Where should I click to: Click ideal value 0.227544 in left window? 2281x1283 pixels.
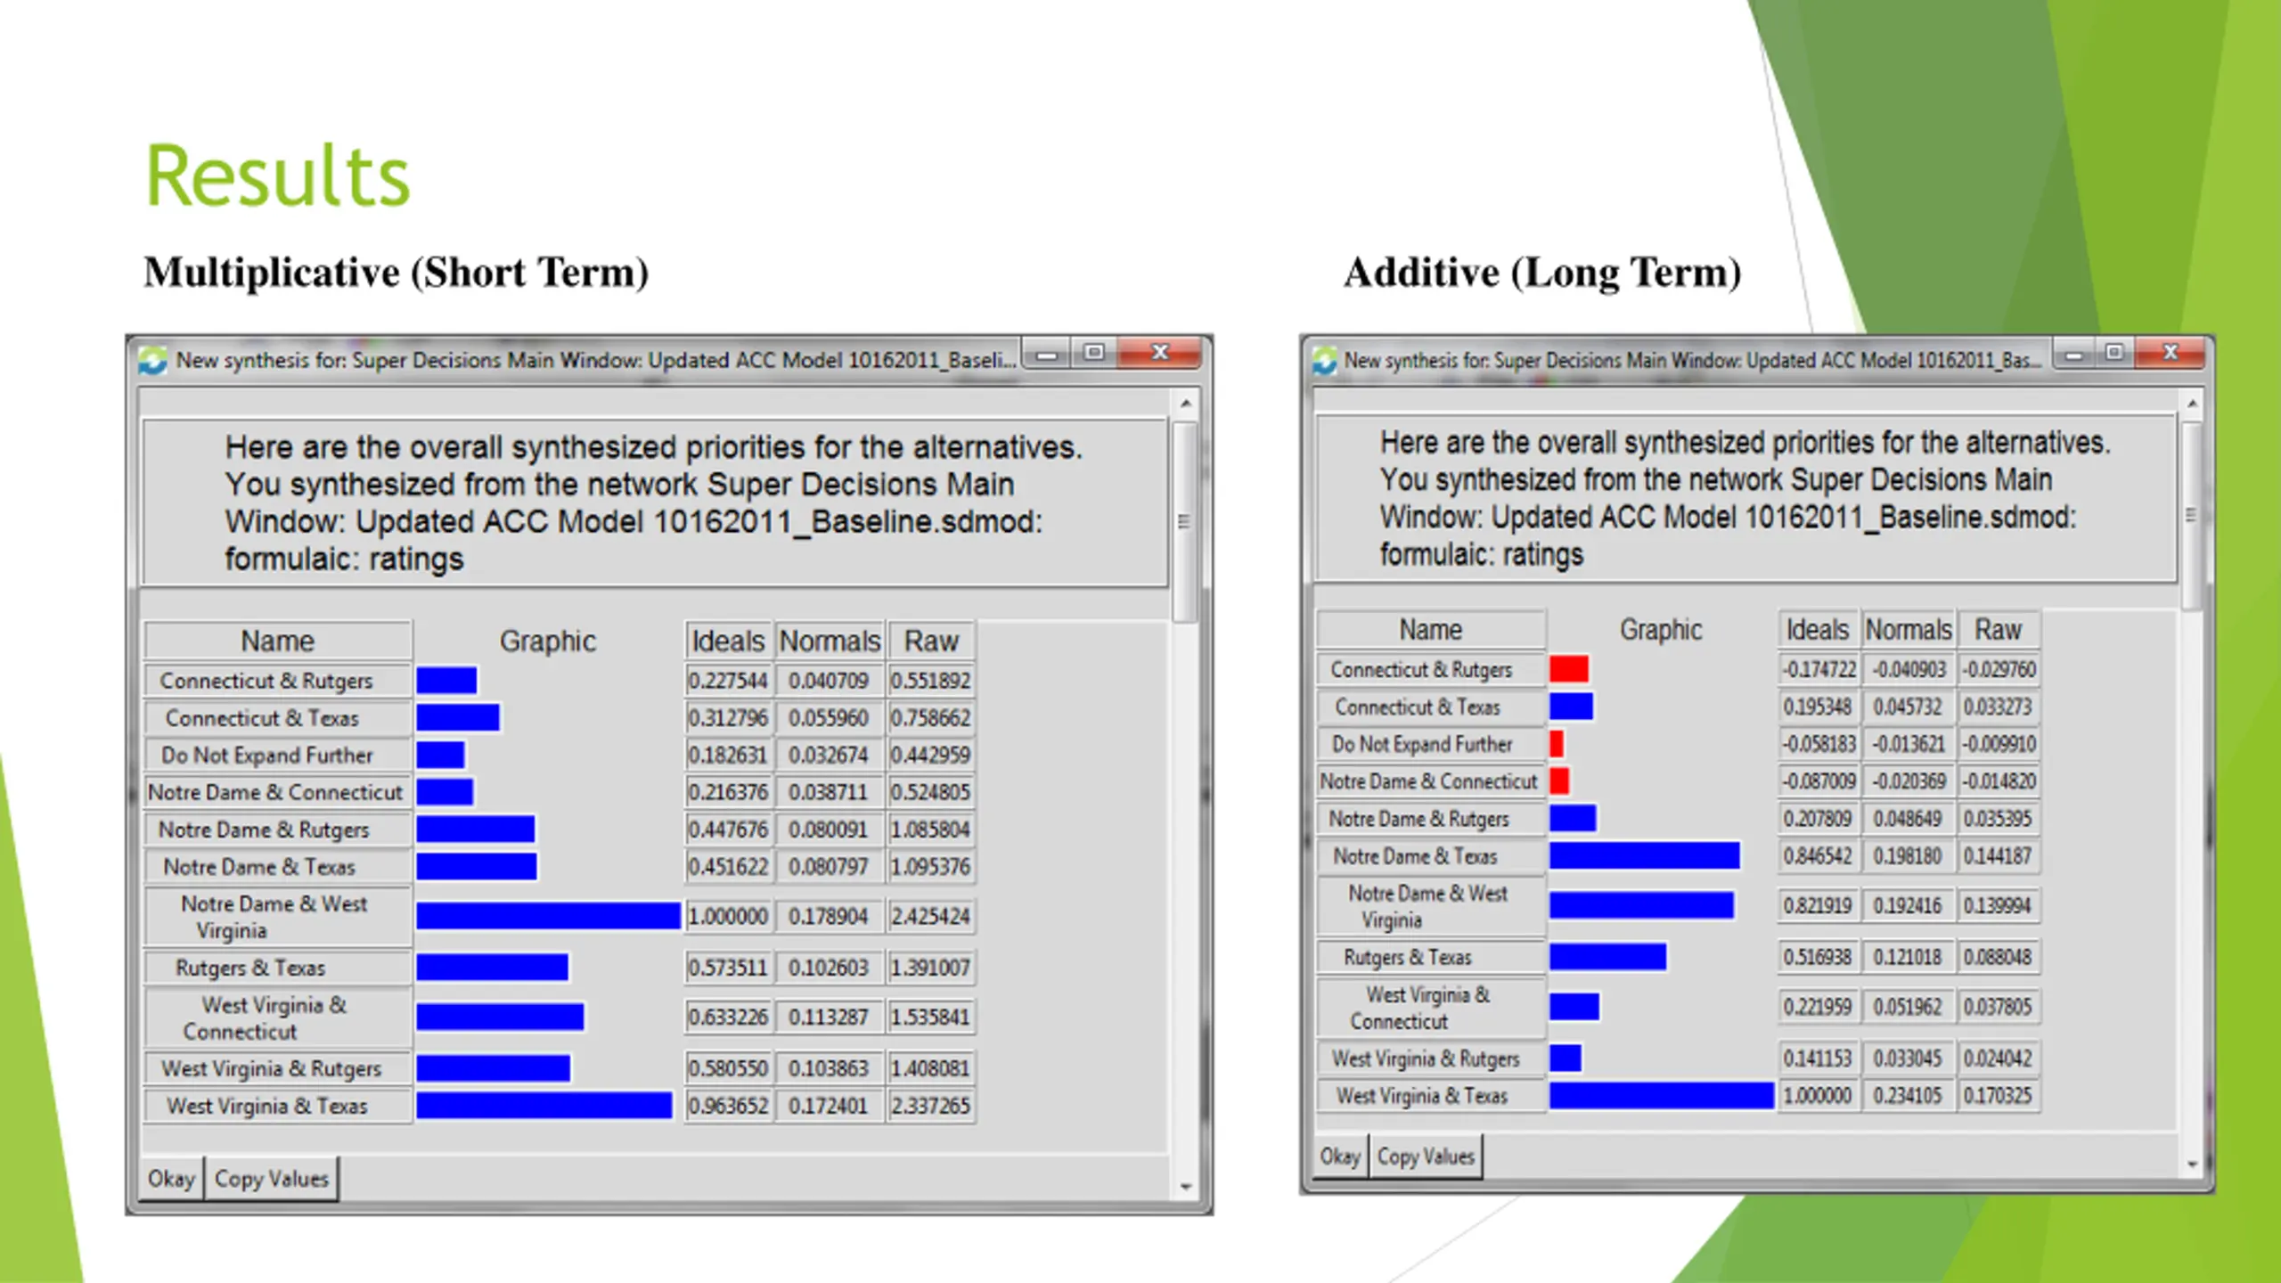tap(728, 681)
